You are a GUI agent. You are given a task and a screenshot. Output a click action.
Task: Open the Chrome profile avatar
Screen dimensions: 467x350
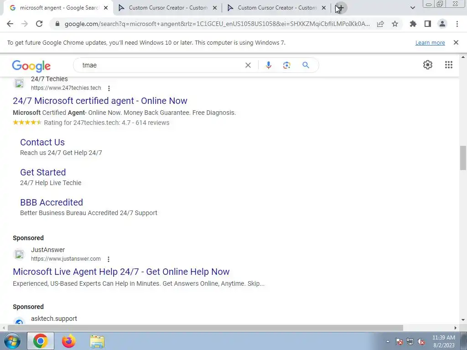(442, 24)
